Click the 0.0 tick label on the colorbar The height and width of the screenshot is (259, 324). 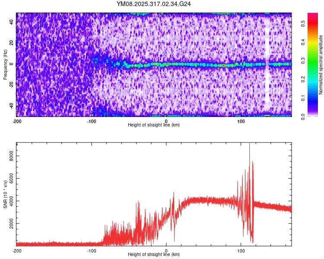(303, 116)
